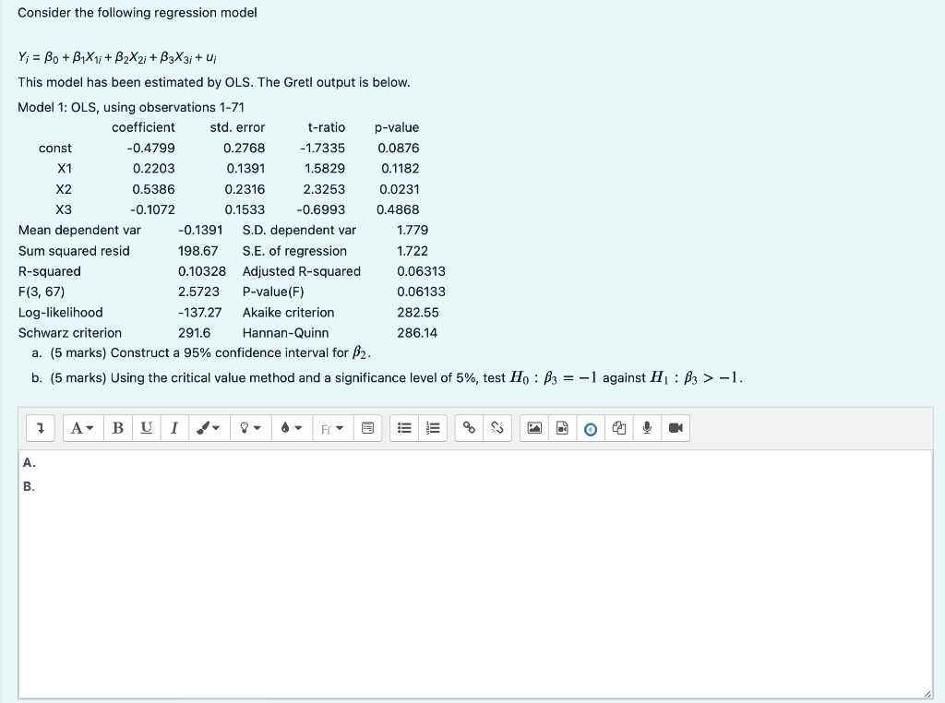
Task: Open the equation editor icon
Action: [x=367, y=427]
